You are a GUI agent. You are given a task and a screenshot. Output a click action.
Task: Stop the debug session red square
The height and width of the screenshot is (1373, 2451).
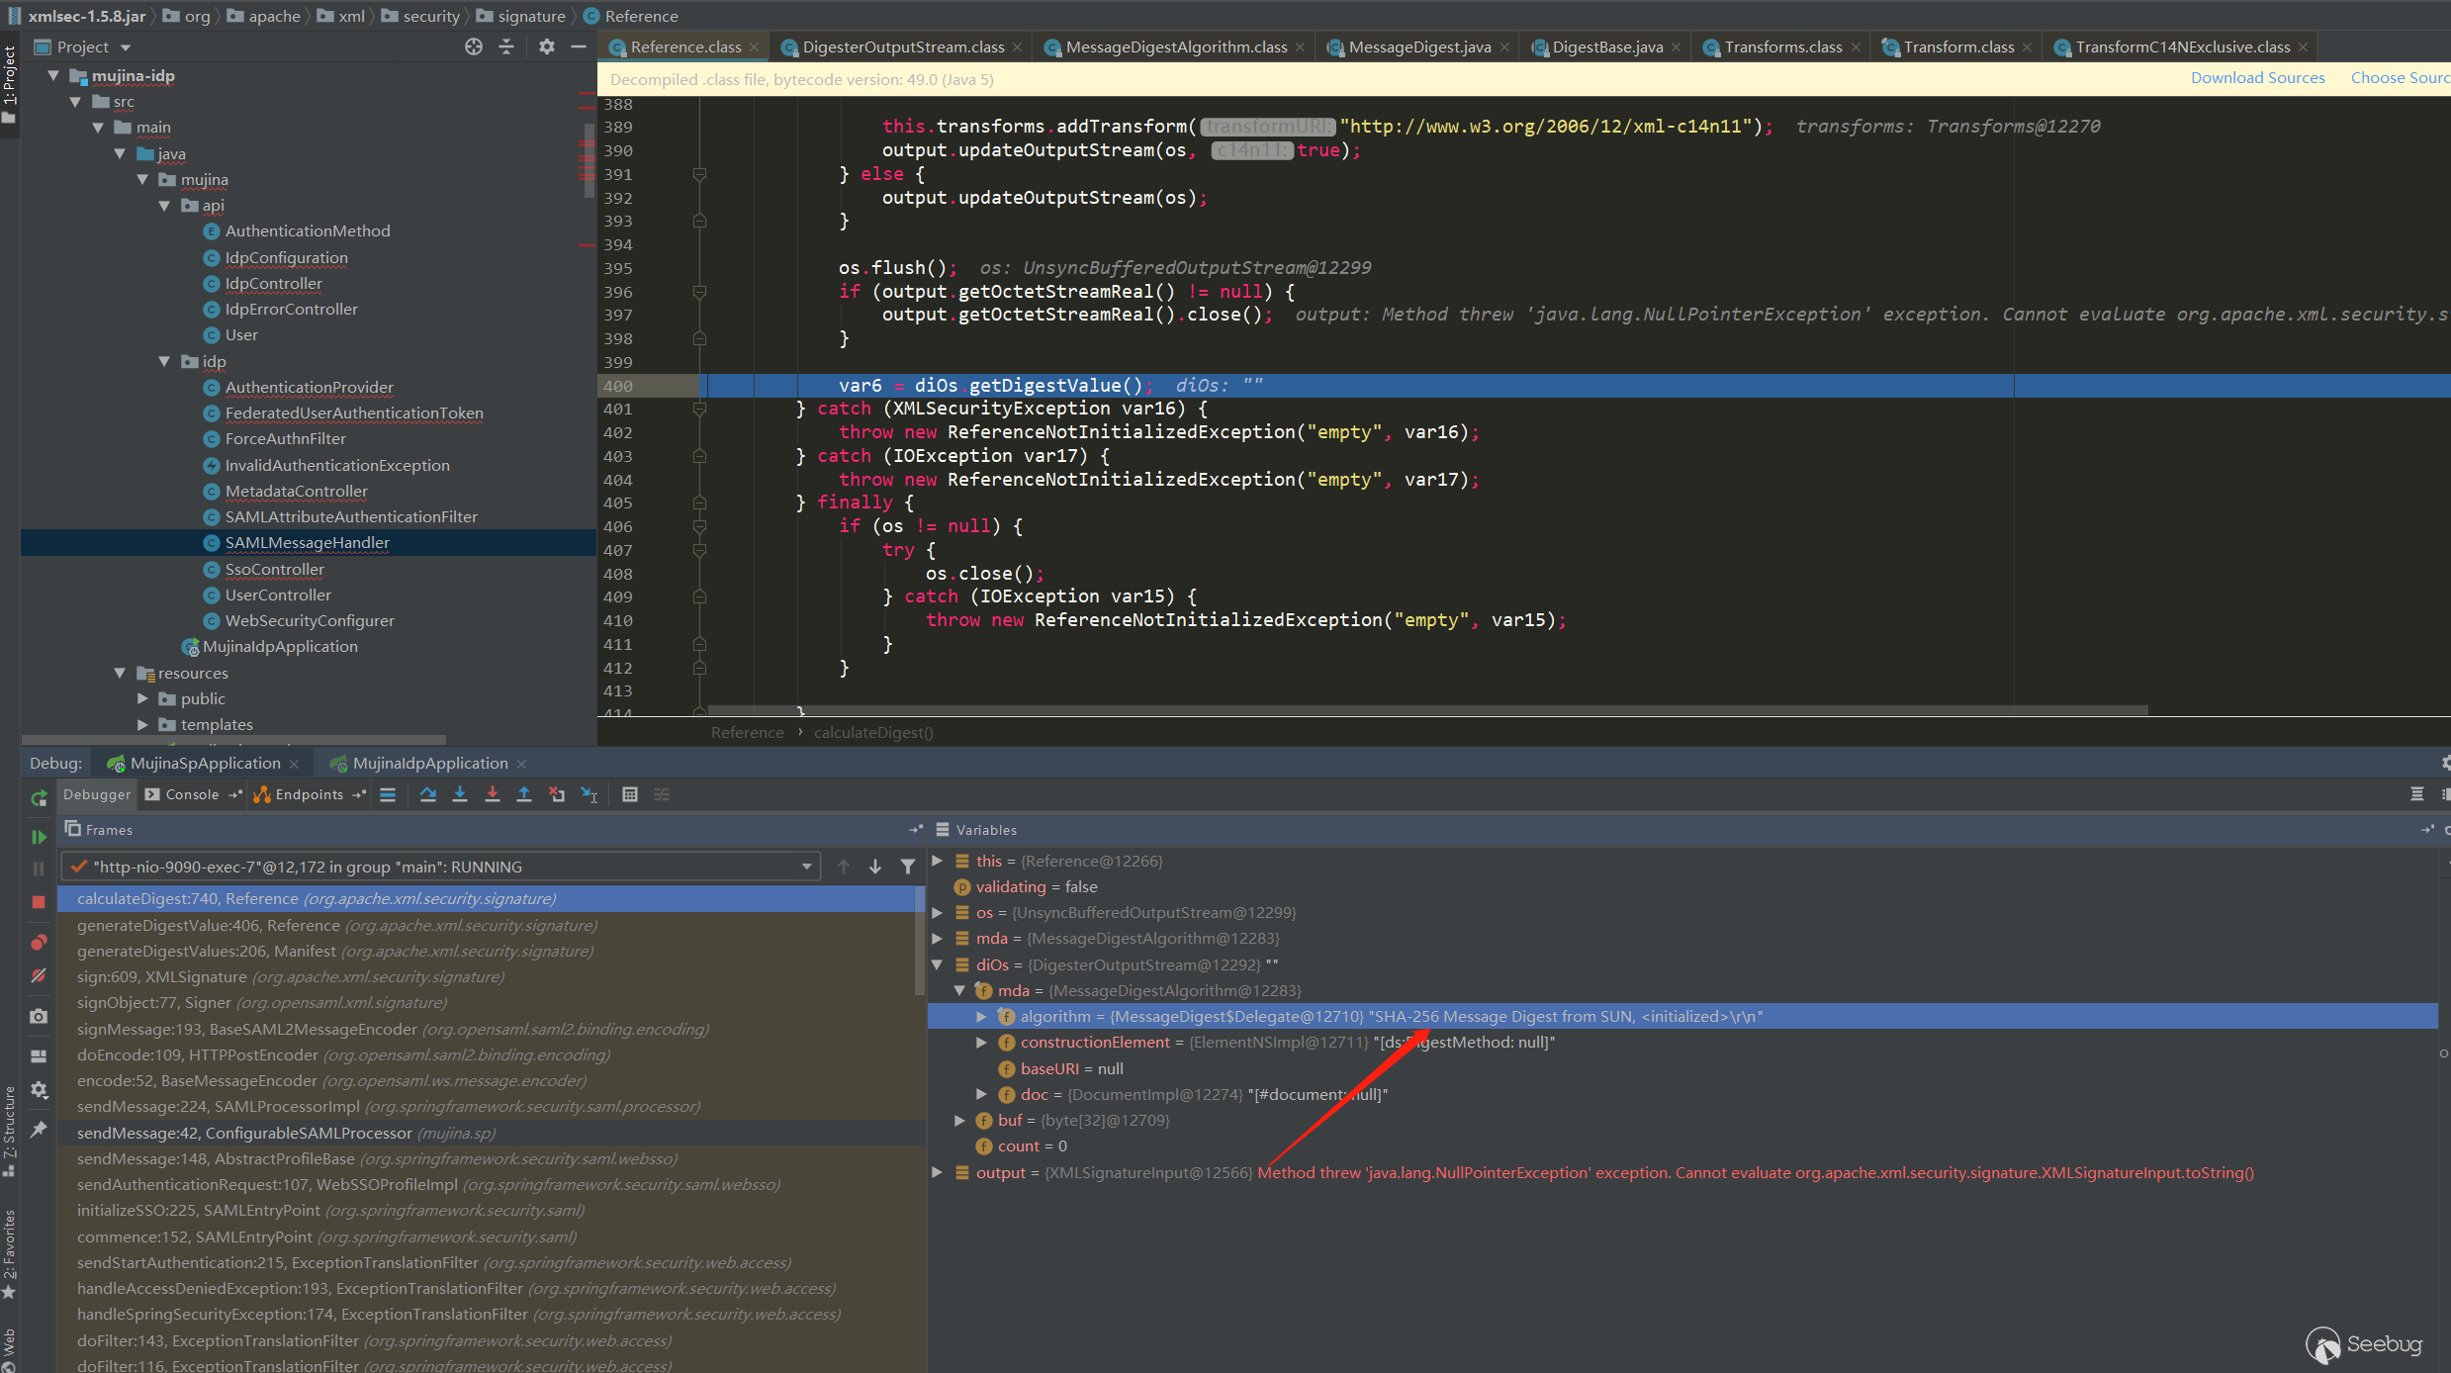[x=39, y=902]
